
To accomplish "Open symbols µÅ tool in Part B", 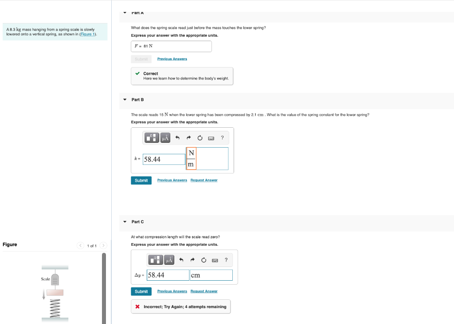I will click(165, 138).
